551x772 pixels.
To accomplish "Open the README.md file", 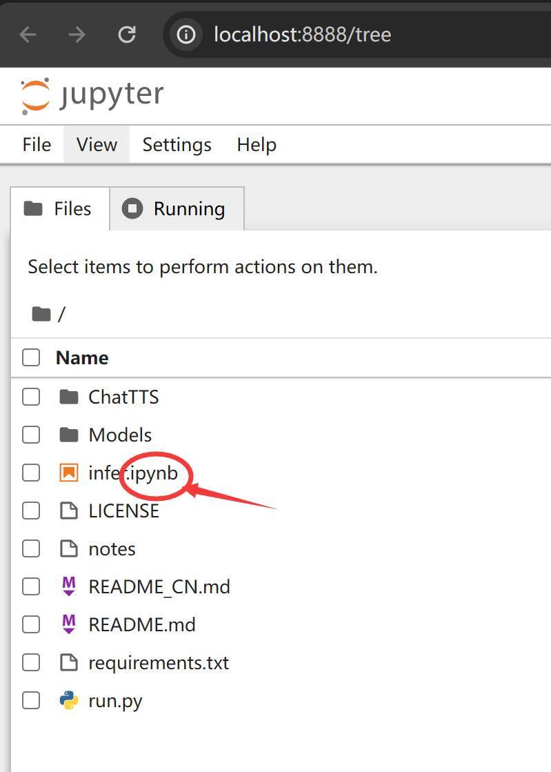I will tap(141, 624).
